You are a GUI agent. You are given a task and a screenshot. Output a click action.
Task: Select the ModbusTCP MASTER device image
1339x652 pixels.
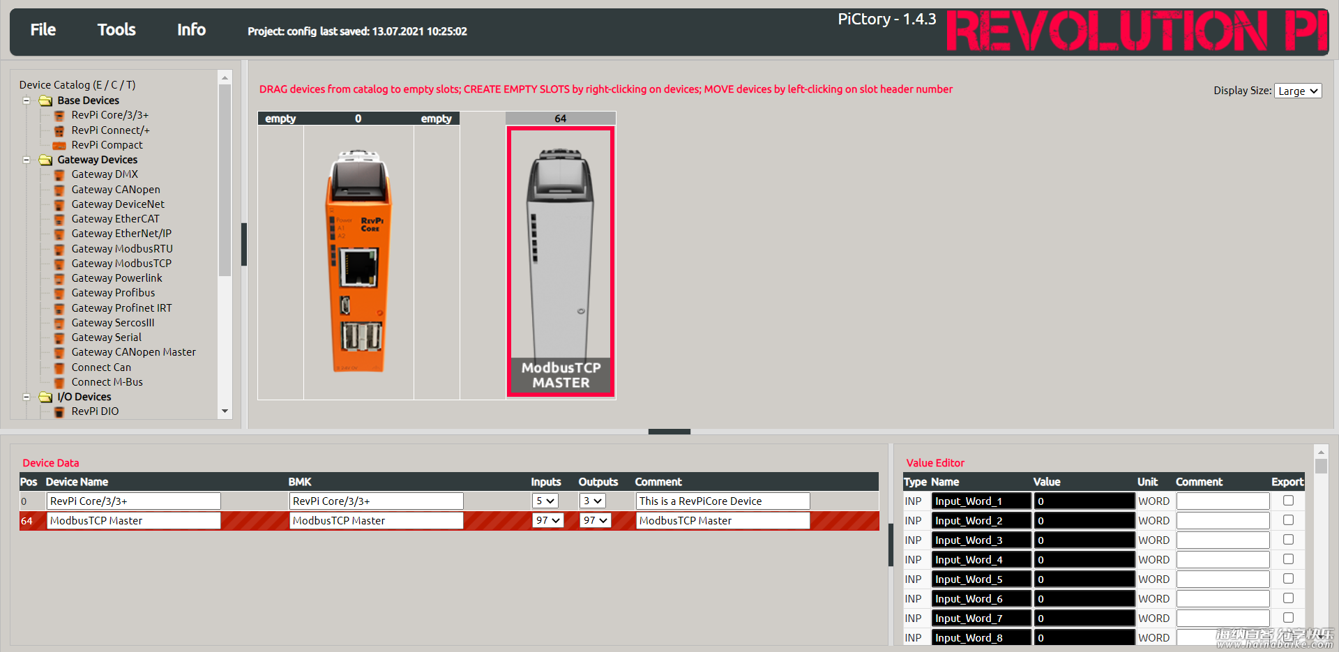[x=561, y=261]
